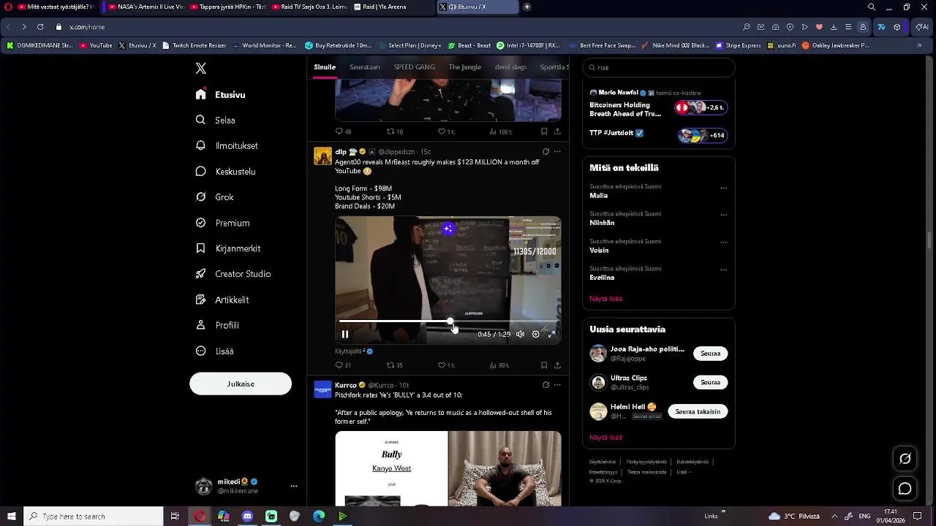Bookmark dlip's MrBeast post

(544, 365)
